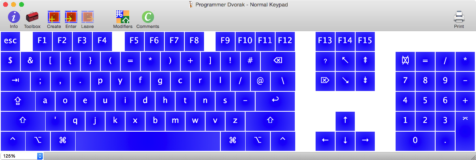The image size is (476, 160).
Task: Select the F5 key
Action: click(134, 41)
